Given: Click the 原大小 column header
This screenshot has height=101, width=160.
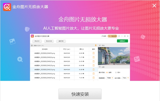Looking at the screenshot, I should tap(82, 49).
